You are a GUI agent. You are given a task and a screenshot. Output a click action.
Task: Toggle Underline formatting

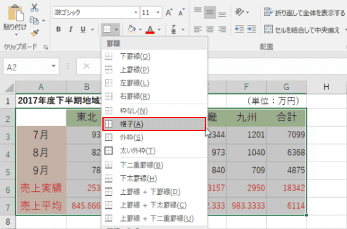(x=83, y=29)
